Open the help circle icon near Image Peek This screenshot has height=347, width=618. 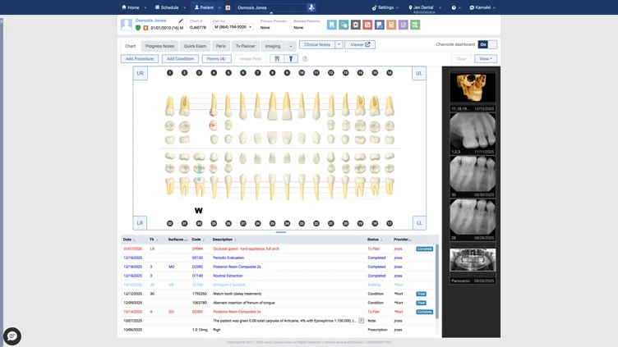(x=305, y=59)
